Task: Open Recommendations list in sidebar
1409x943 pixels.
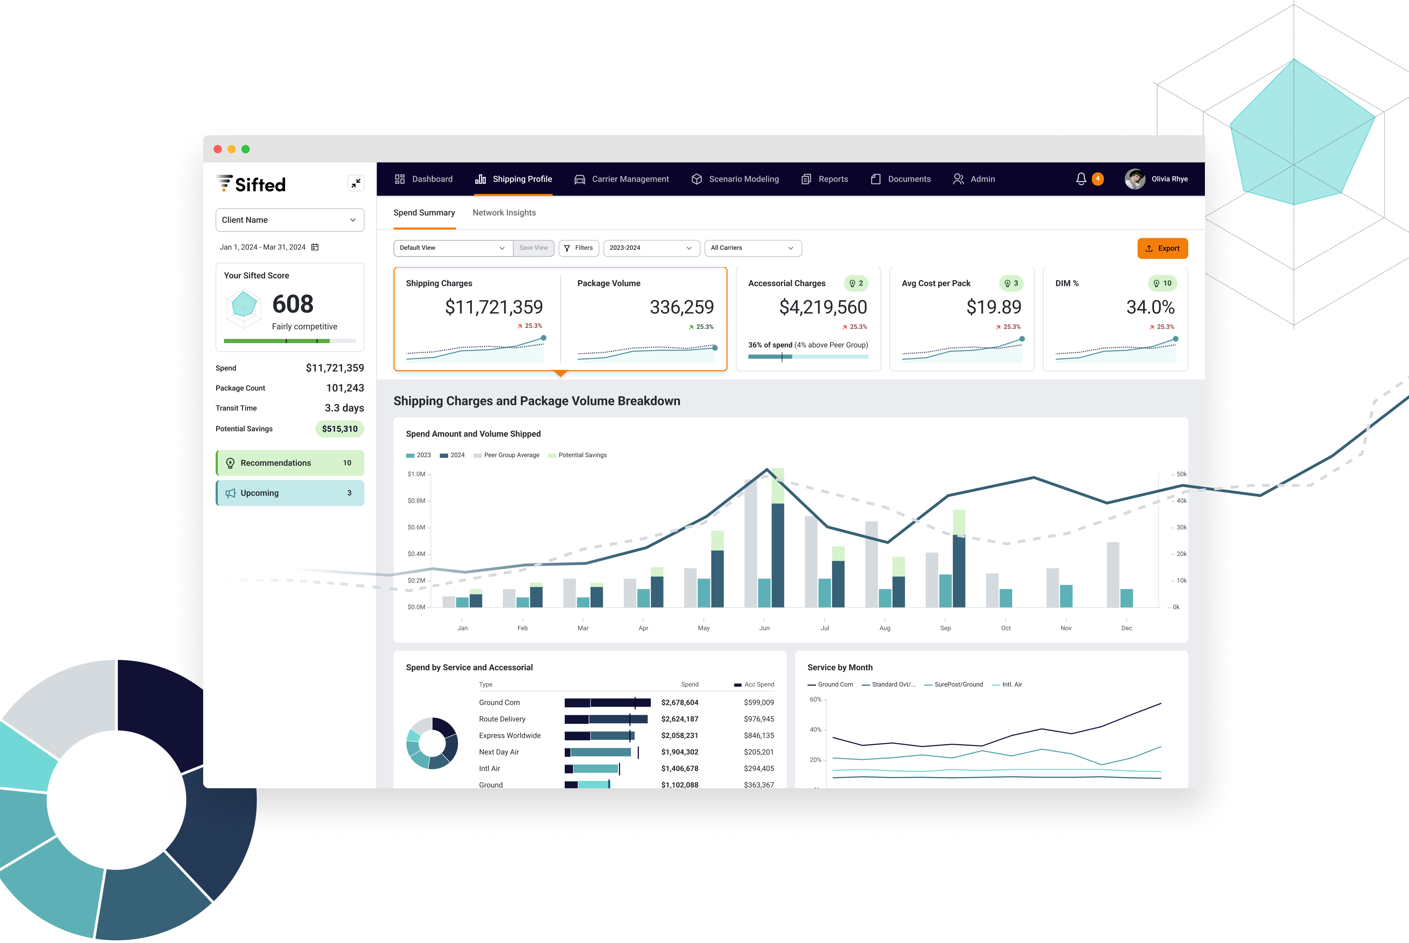Action: tap(290, 463)
